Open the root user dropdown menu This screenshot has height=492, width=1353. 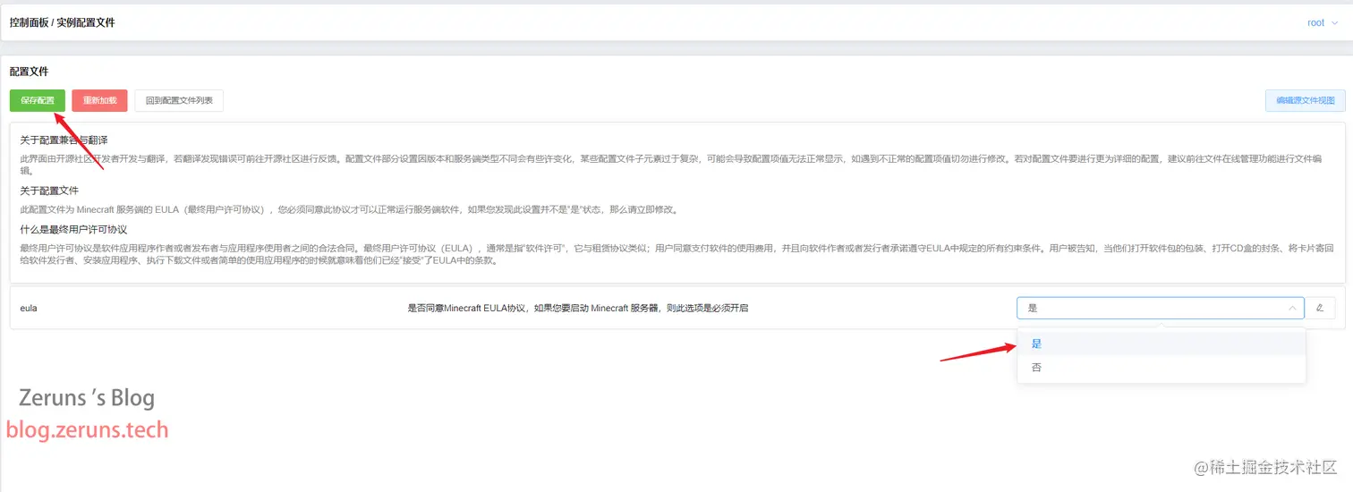(1323, 23)
